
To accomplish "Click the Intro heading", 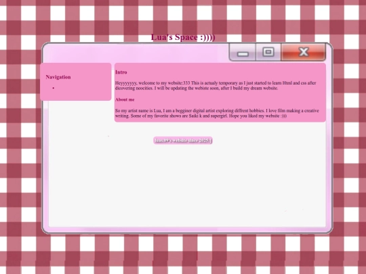I will coord(121,72).
